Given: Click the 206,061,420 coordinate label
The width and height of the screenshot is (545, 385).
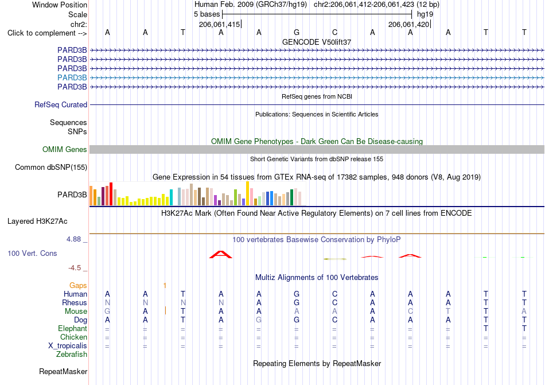Looking at the screenshot, I should tap(408, 24).
